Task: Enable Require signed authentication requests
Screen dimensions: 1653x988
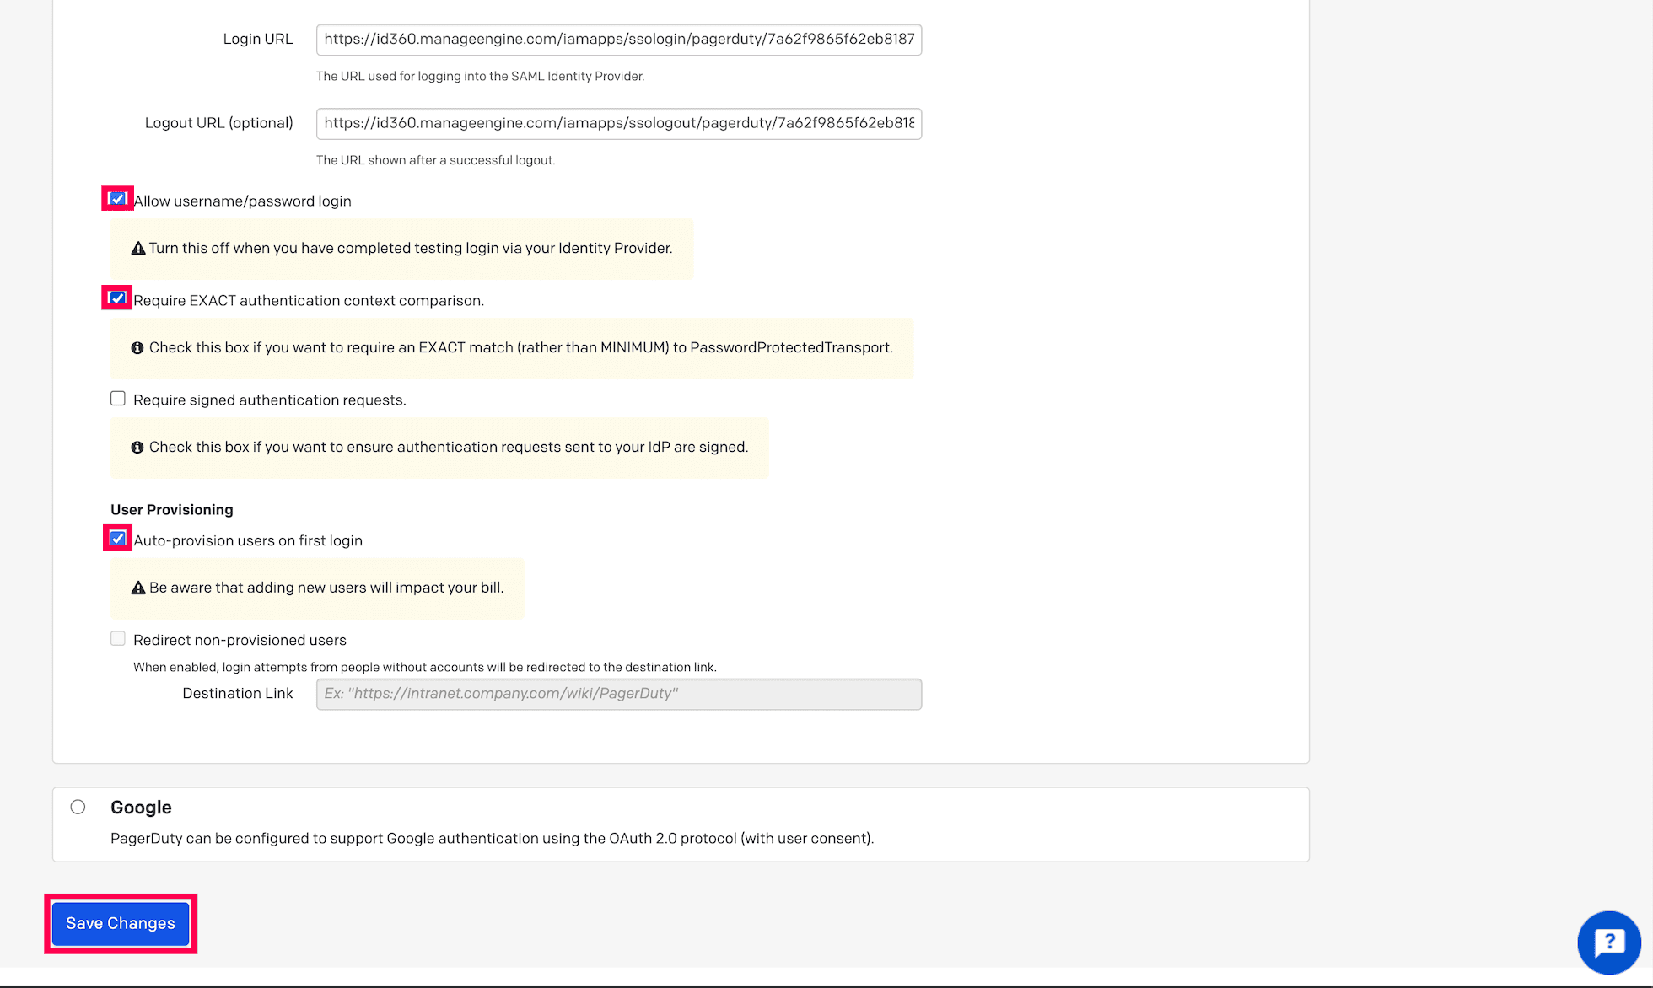Action: [x=117, y=398]
